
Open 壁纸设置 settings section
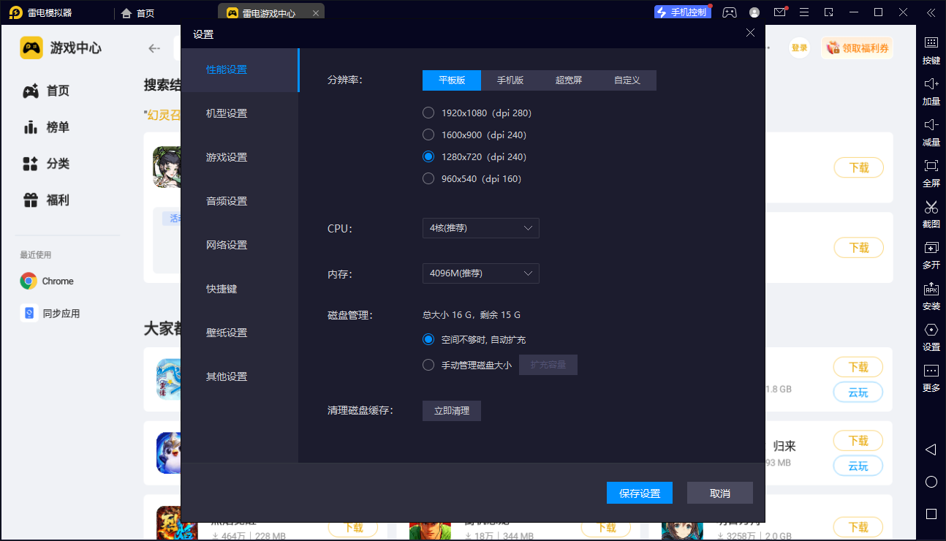tap(240, 333)
